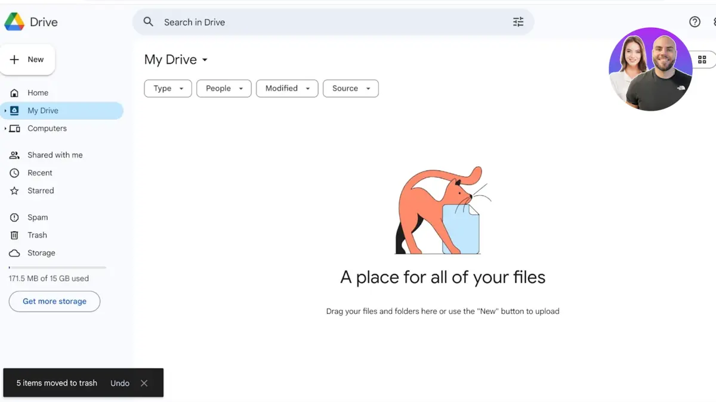Expand the My Drive tree arrow
Screen dimensions: 716x402
click(x=5, y=111)
